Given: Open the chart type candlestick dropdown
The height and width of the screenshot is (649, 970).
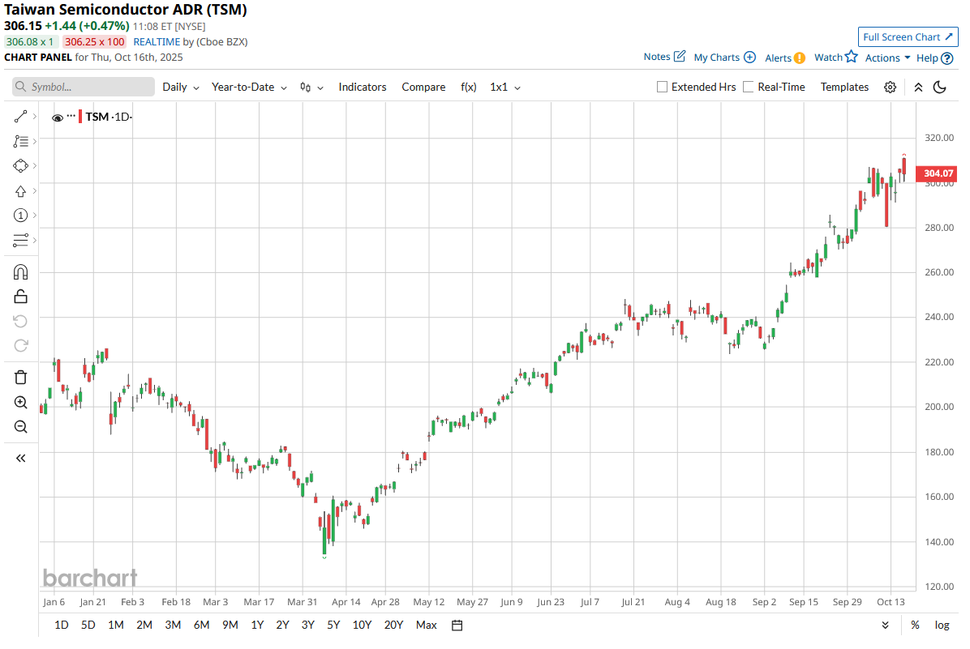Looking at the screenshot, I should [x=311, y=88].
